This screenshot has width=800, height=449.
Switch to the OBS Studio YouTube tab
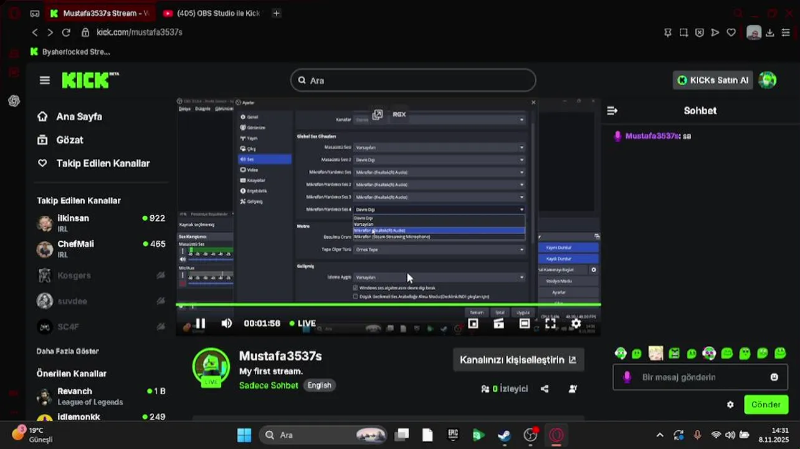212,13
